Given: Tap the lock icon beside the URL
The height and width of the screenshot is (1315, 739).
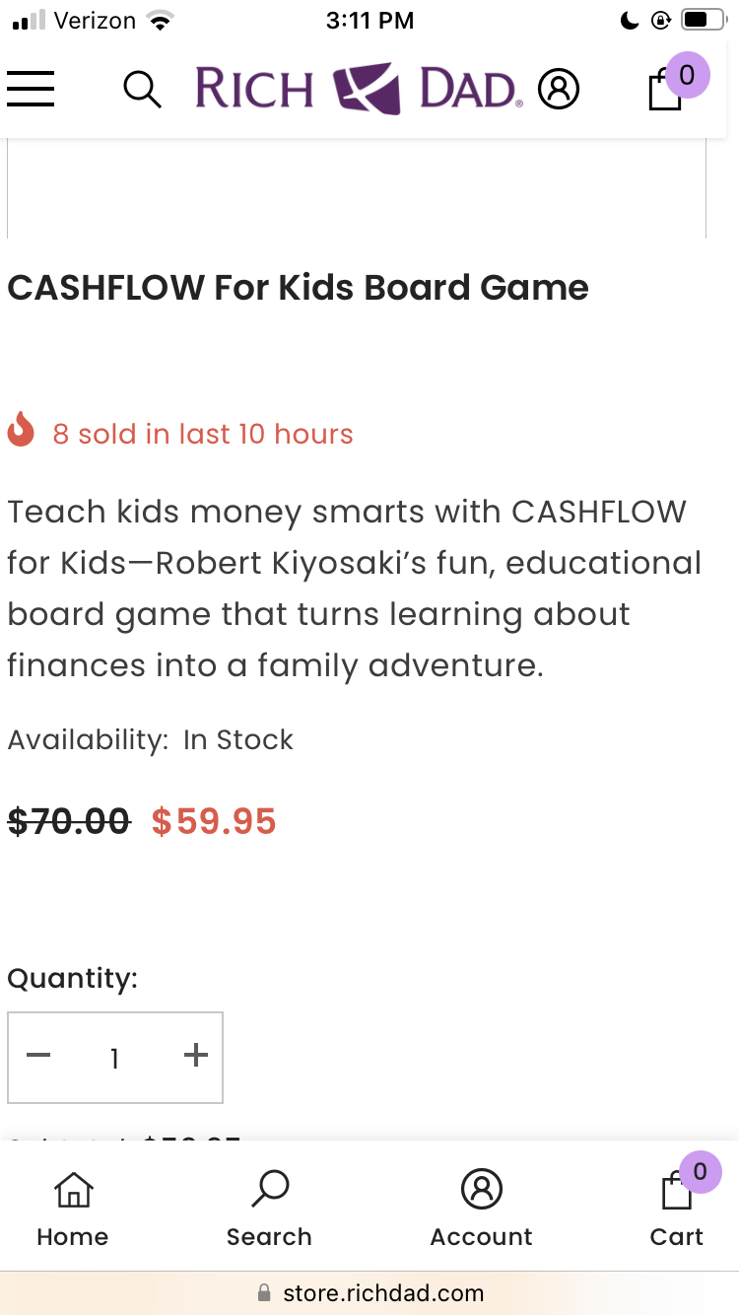Looking at the screenshot, I should [264, 1292].
